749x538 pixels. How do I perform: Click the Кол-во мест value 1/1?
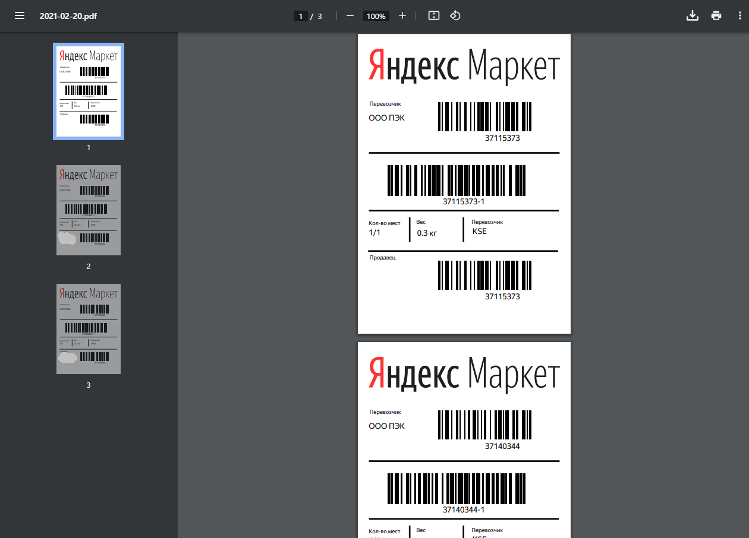(x=374, y=232)
